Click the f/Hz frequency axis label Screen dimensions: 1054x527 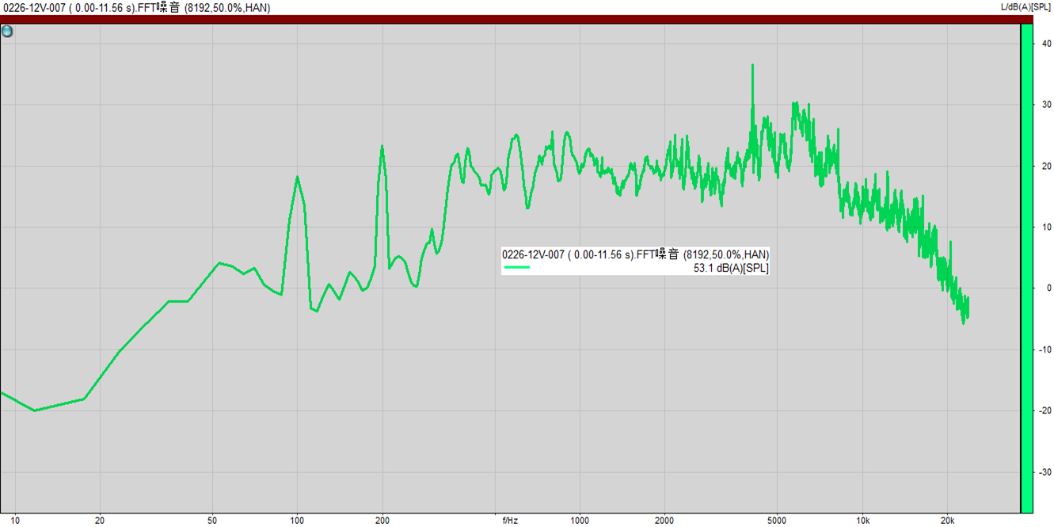point(510,521)
